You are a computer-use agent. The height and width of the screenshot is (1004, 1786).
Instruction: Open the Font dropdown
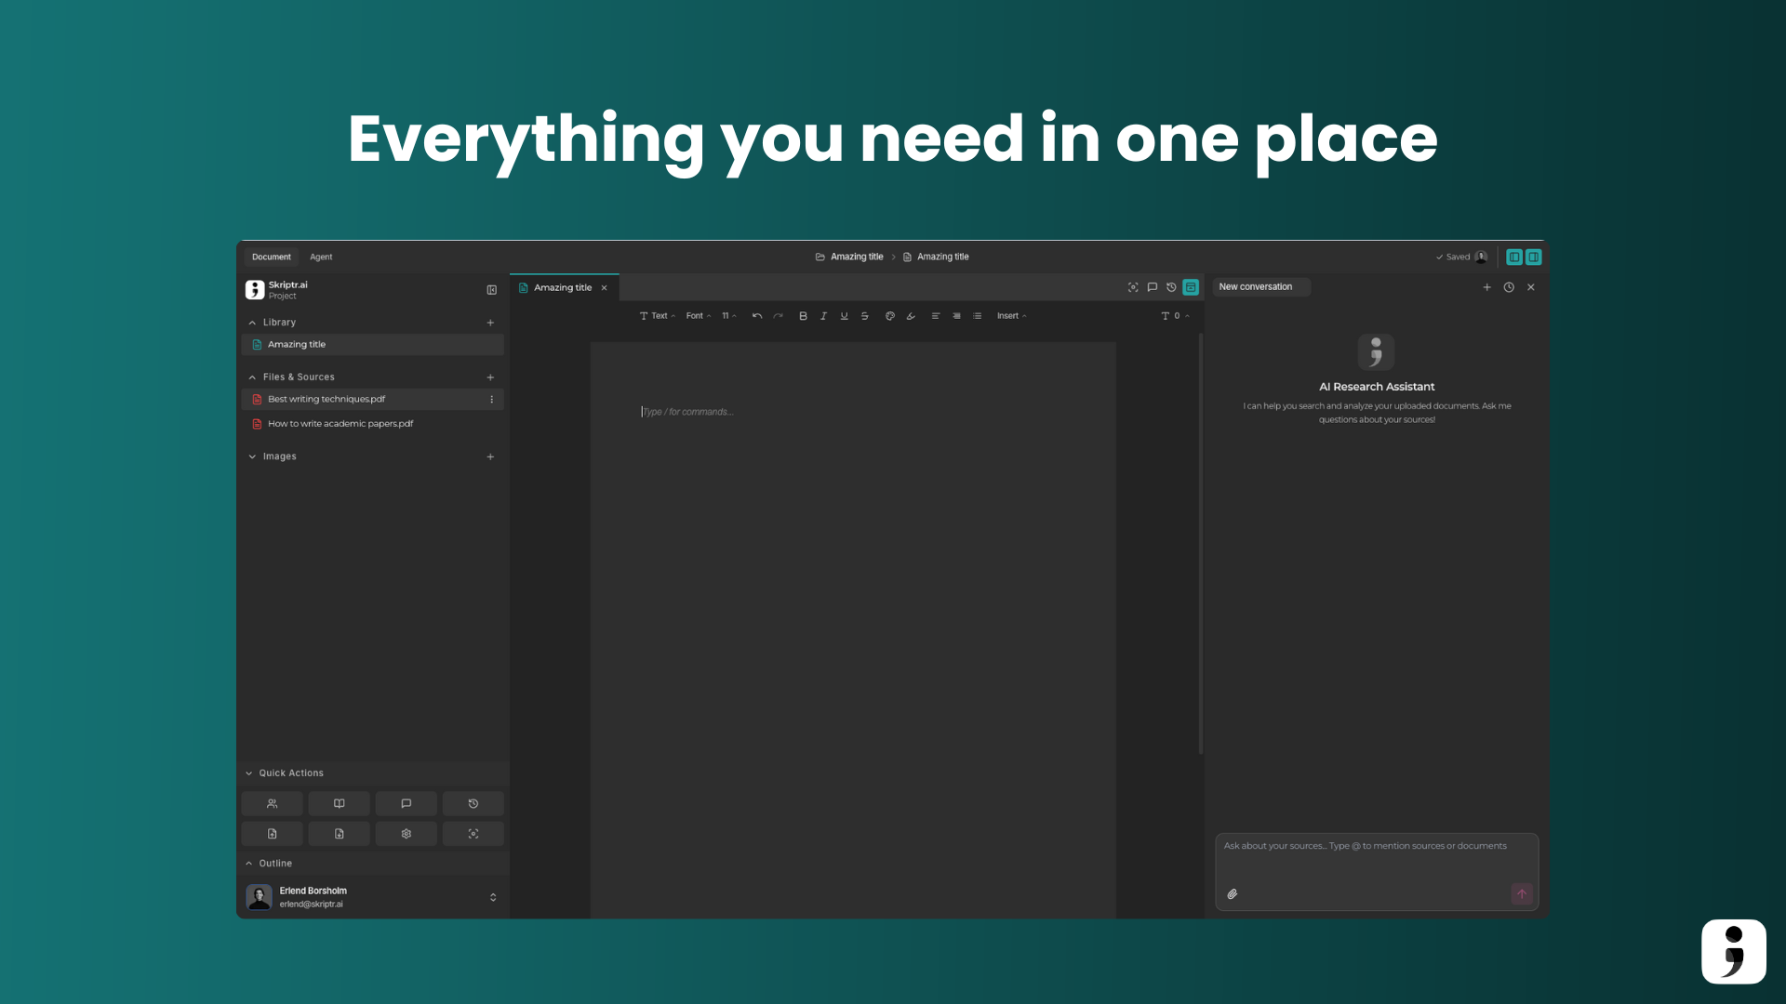(x=699, y=316)
